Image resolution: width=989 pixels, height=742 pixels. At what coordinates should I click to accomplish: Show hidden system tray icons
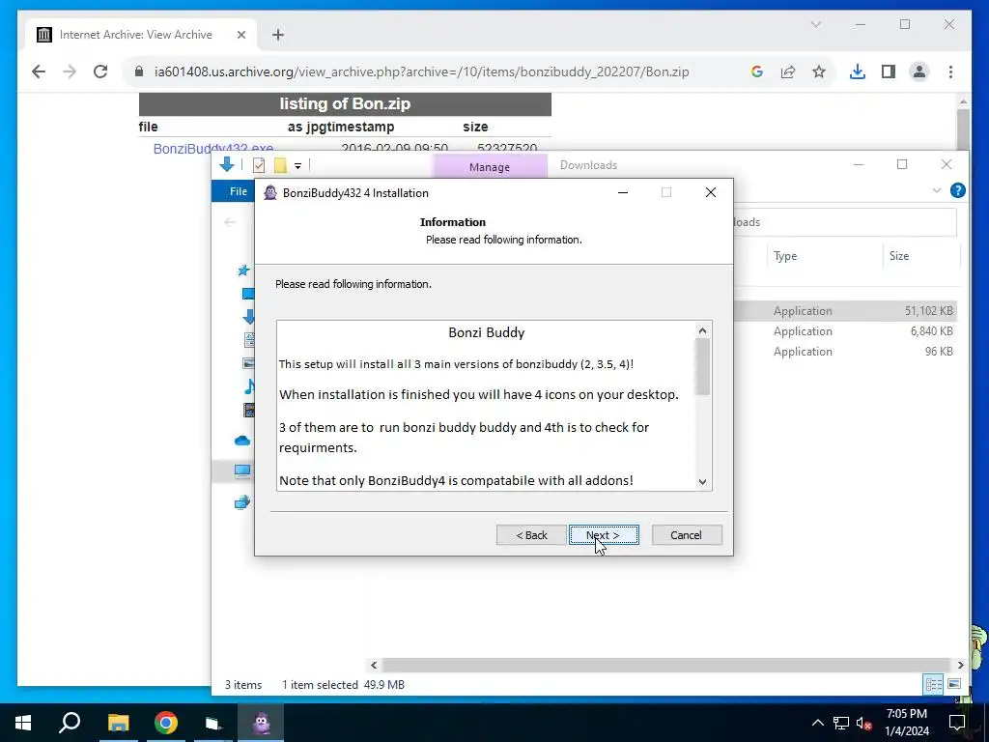tap(817, 723)
